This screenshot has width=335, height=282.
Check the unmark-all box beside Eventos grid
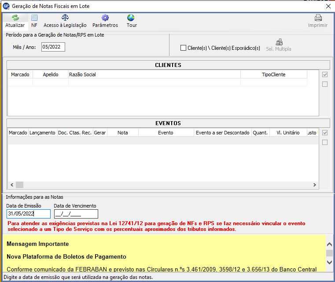click(x=325, y=142)
